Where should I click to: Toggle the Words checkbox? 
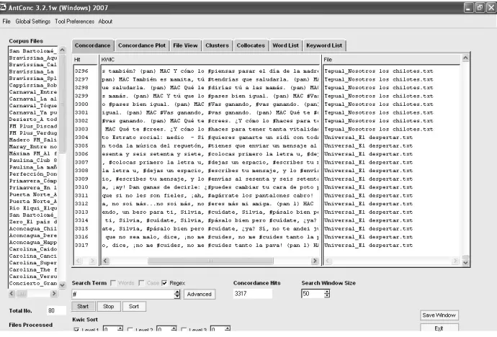113,283
